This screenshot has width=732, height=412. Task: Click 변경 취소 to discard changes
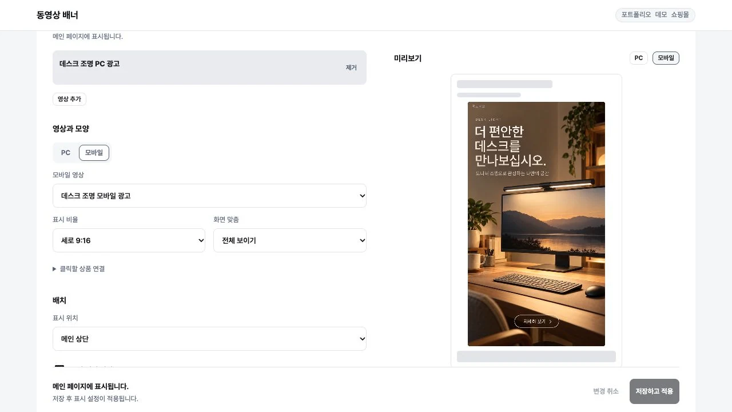click(606, 391)
